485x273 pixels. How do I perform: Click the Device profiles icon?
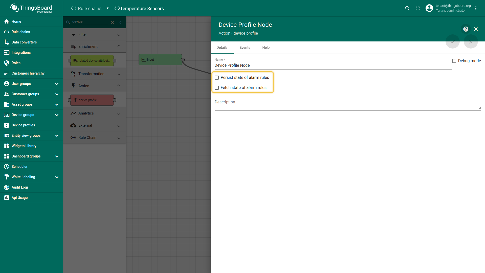pyautogui.click(x=7, y=125)
